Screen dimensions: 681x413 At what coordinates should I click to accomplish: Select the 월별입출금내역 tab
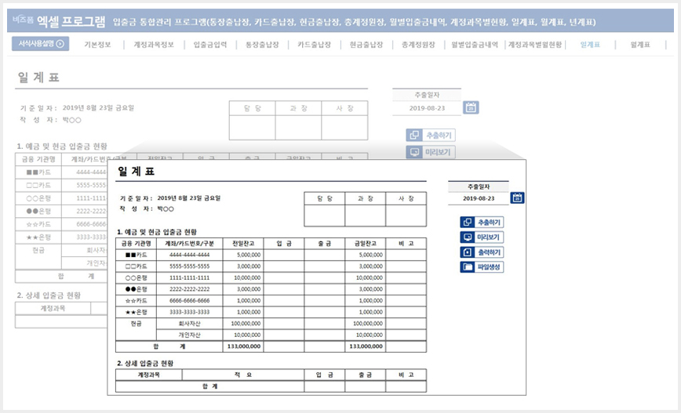(x=475, y=45)
